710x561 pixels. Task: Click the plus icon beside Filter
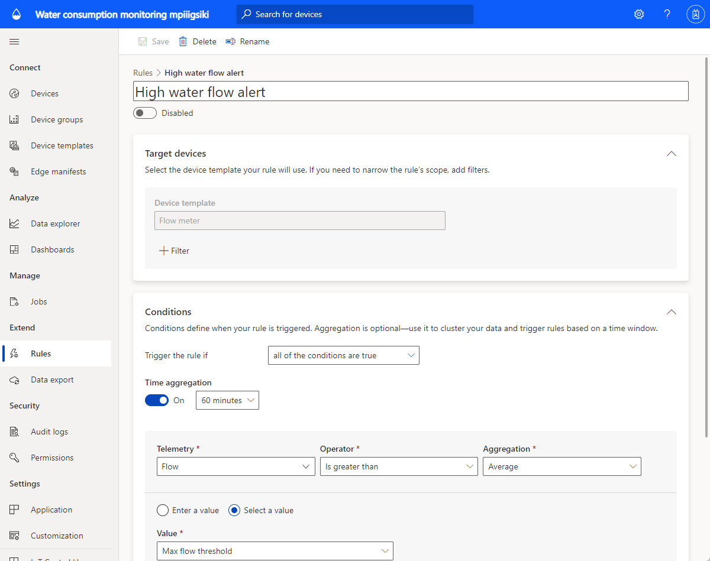(x=164, y=251)
